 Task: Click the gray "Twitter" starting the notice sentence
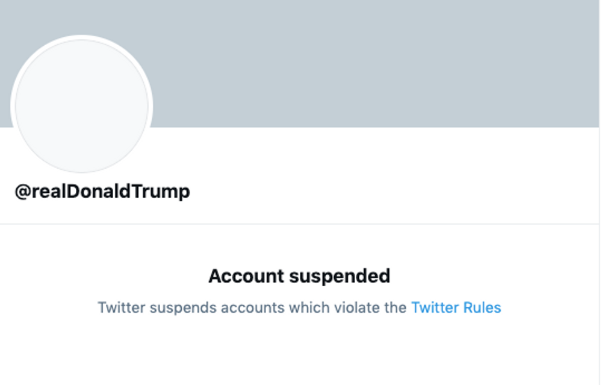click(x=121, y=308)
